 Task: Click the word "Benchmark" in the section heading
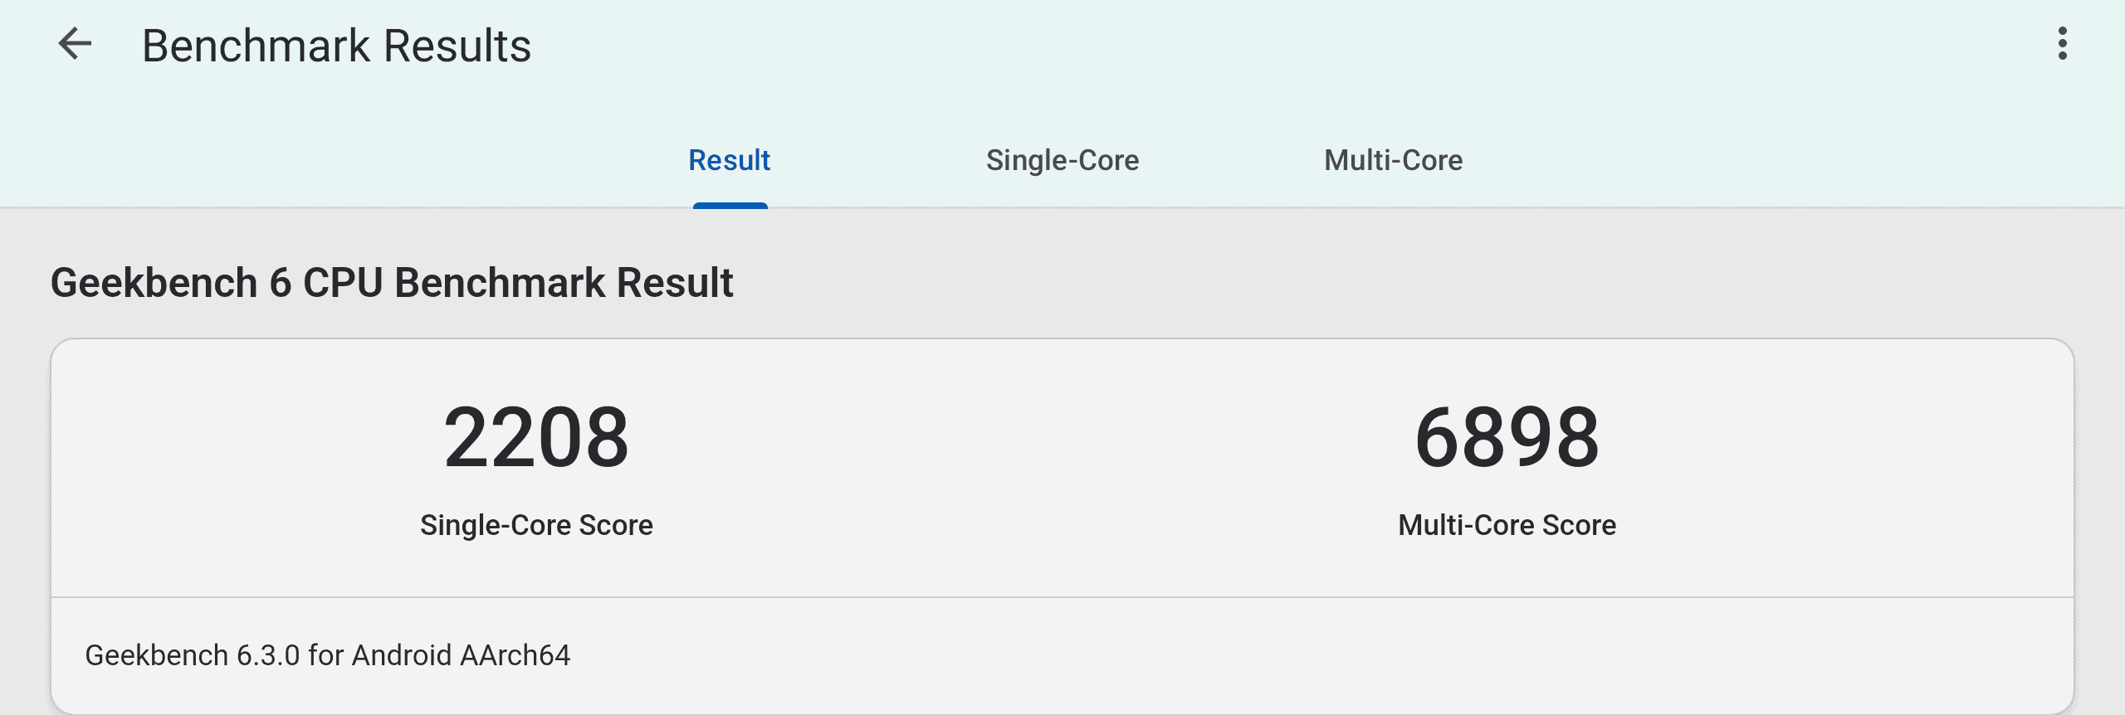click(x=500, y=283)
